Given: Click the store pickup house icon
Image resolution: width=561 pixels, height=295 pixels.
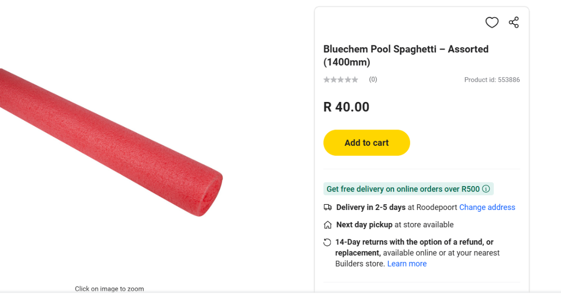Looking at the screenshot, I should [x=328, y=225].
